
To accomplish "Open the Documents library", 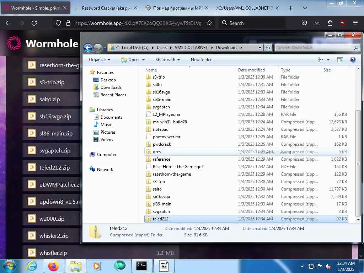I will click(x=111, y=117).
